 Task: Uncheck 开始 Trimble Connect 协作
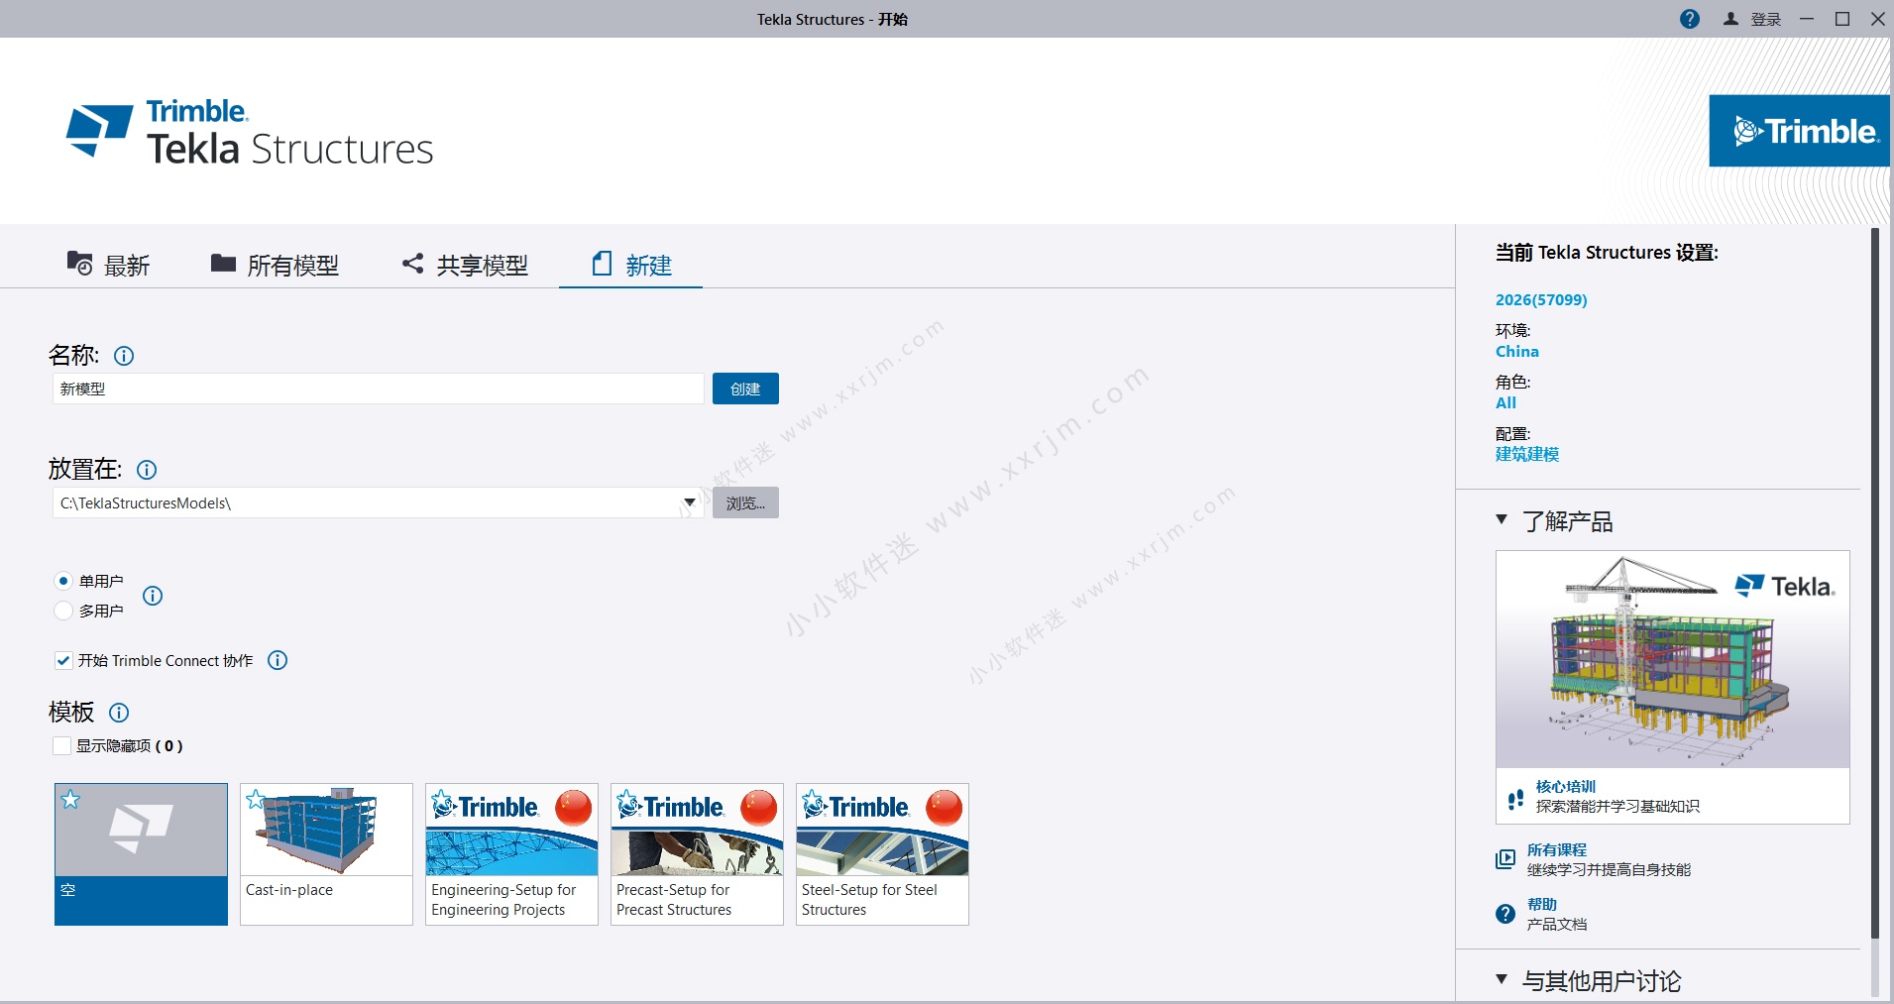[63, 660]
